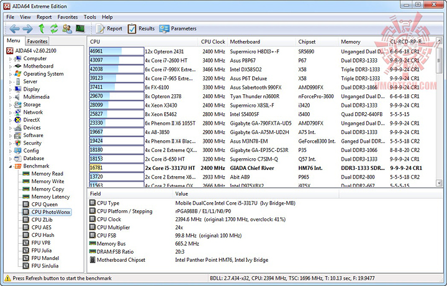
Task: Open the View menu
Action: point(25,17)
